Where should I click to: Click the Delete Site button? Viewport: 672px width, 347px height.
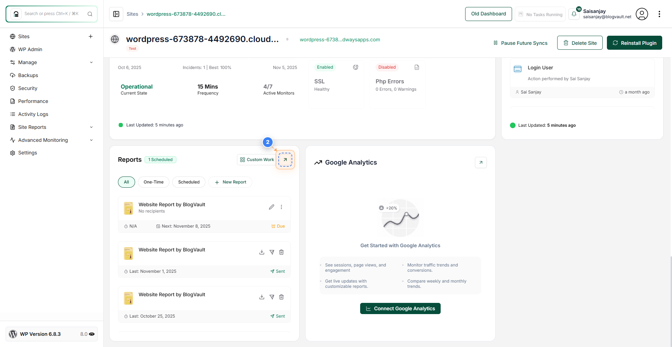coord(580,43)
